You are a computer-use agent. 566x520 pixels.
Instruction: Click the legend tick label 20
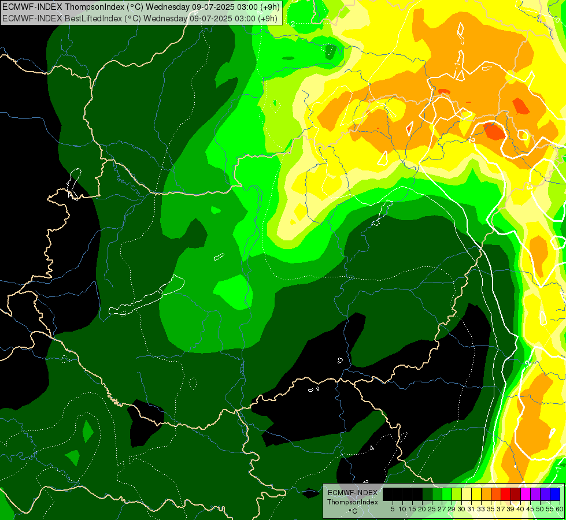point(422,509)
